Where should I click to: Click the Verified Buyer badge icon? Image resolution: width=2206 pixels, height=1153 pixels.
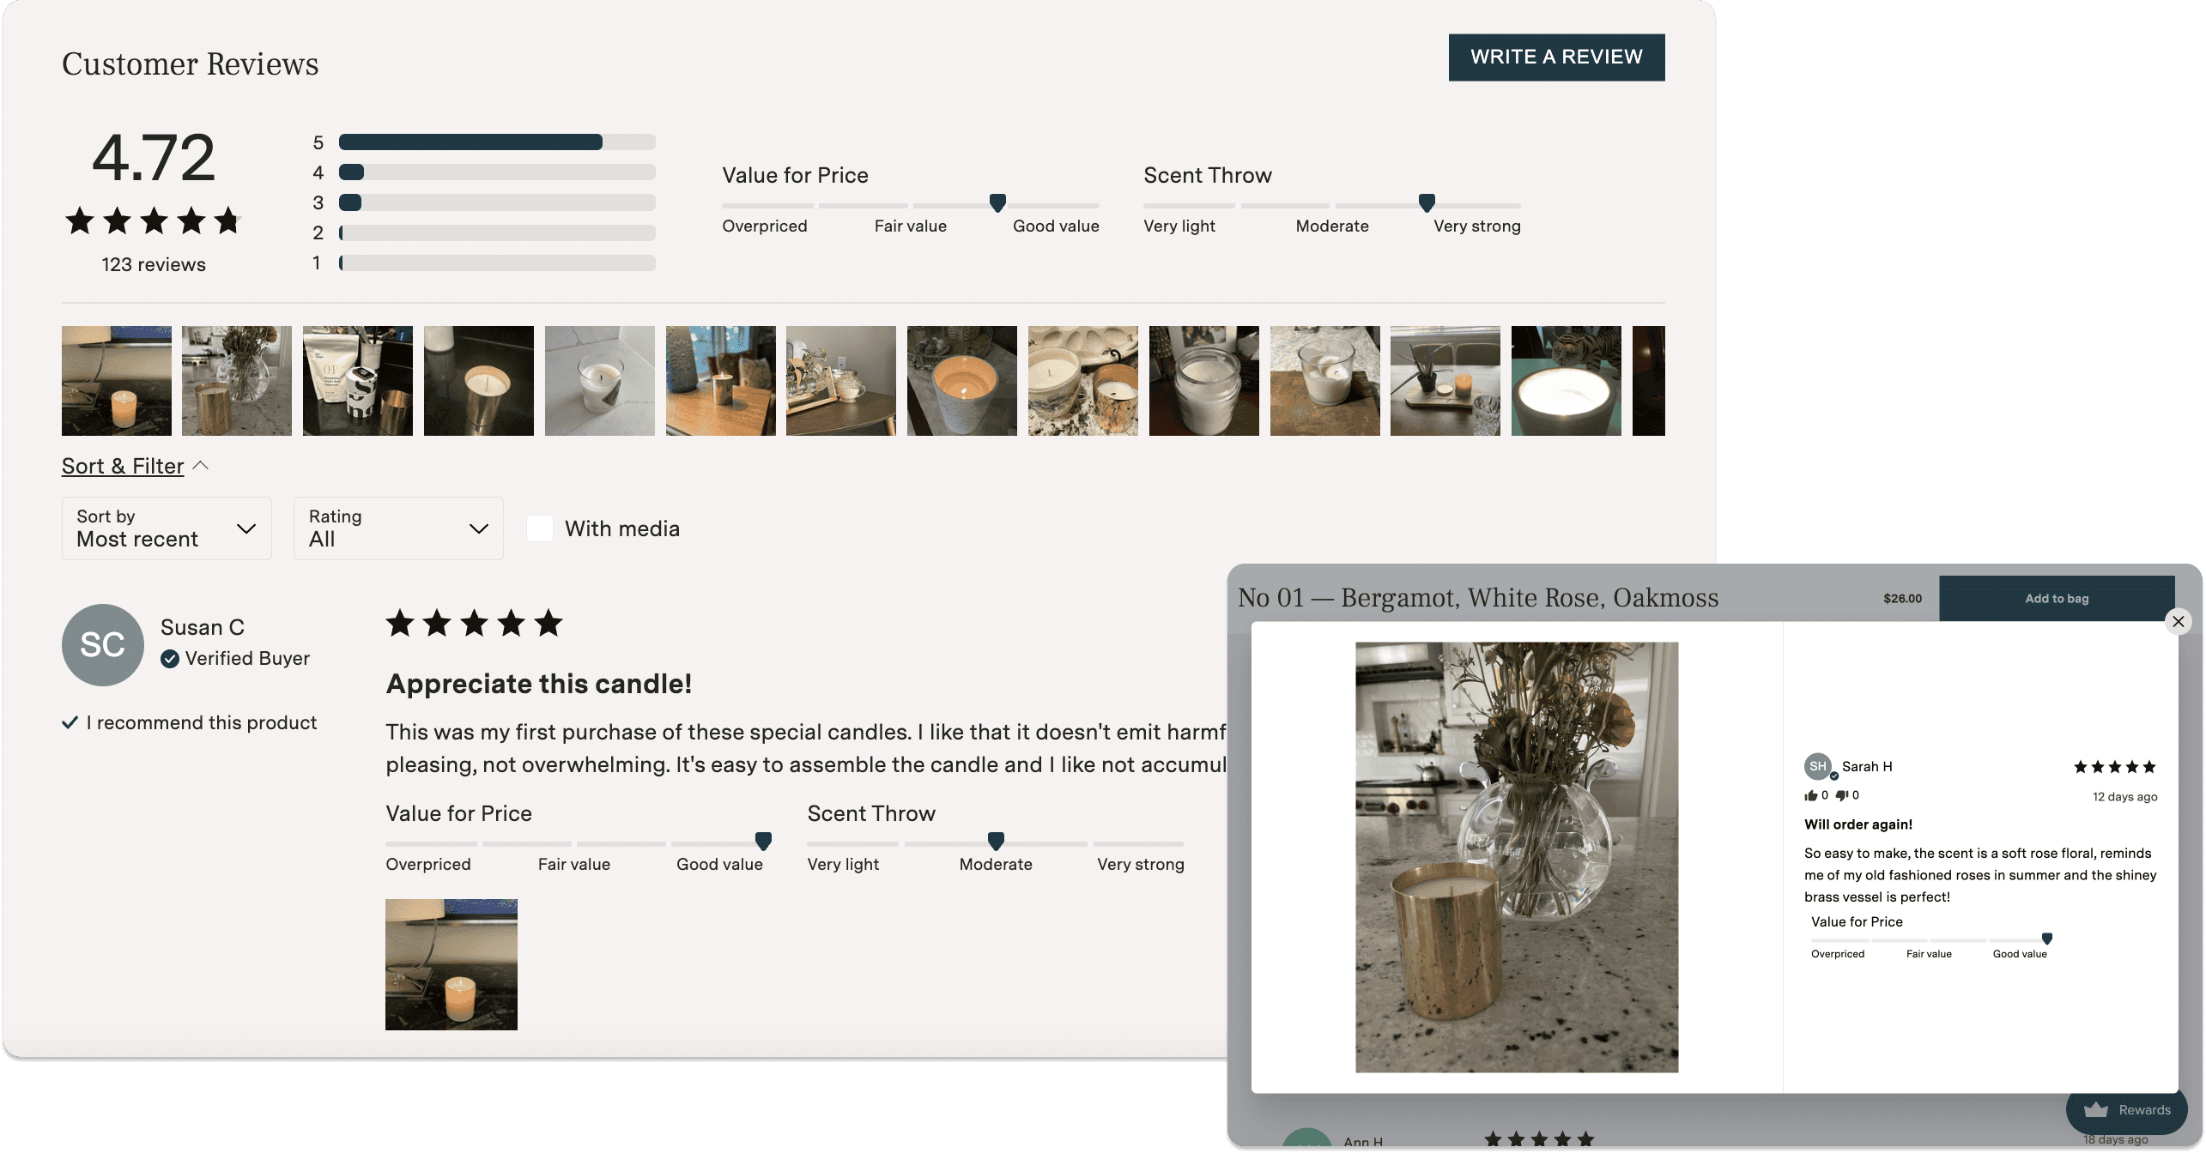point(170,659)
